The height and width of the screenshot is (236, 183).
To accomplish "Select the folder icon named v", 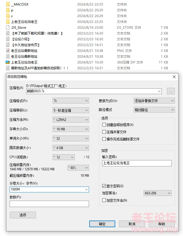I will pos(8,16).
